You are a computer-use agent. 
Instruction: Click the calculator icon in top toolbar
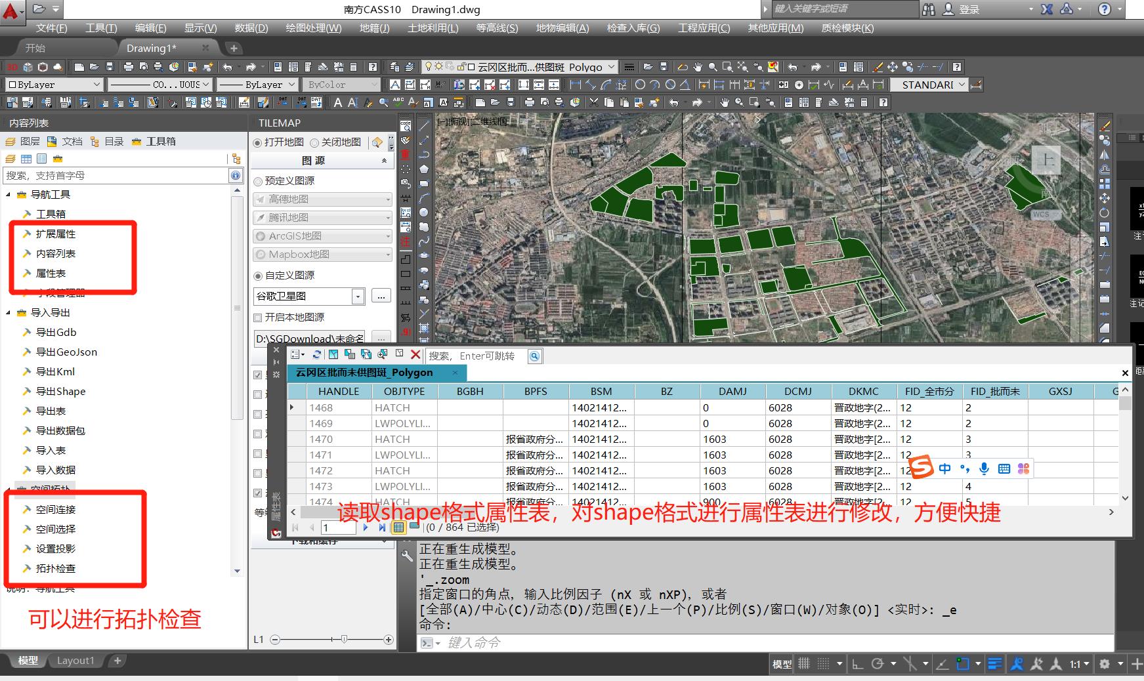point(354,67)
